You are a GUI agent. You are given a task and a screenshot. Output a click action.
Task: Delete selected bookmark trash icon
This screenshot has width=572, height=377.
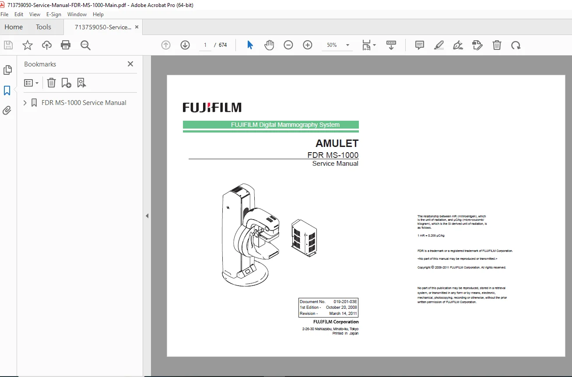[x=51, y=83]
